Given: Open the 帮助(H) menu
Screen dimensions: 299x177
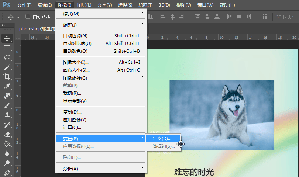Looking at the screenshot, I should coord(227,5).
